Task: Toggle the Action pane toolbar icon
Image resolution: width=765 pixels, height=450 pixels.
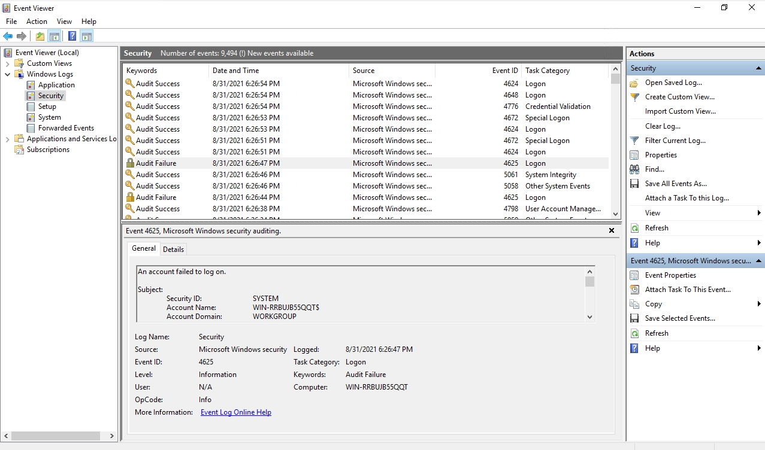Action: pyautogui.click(x=86, y=36)
